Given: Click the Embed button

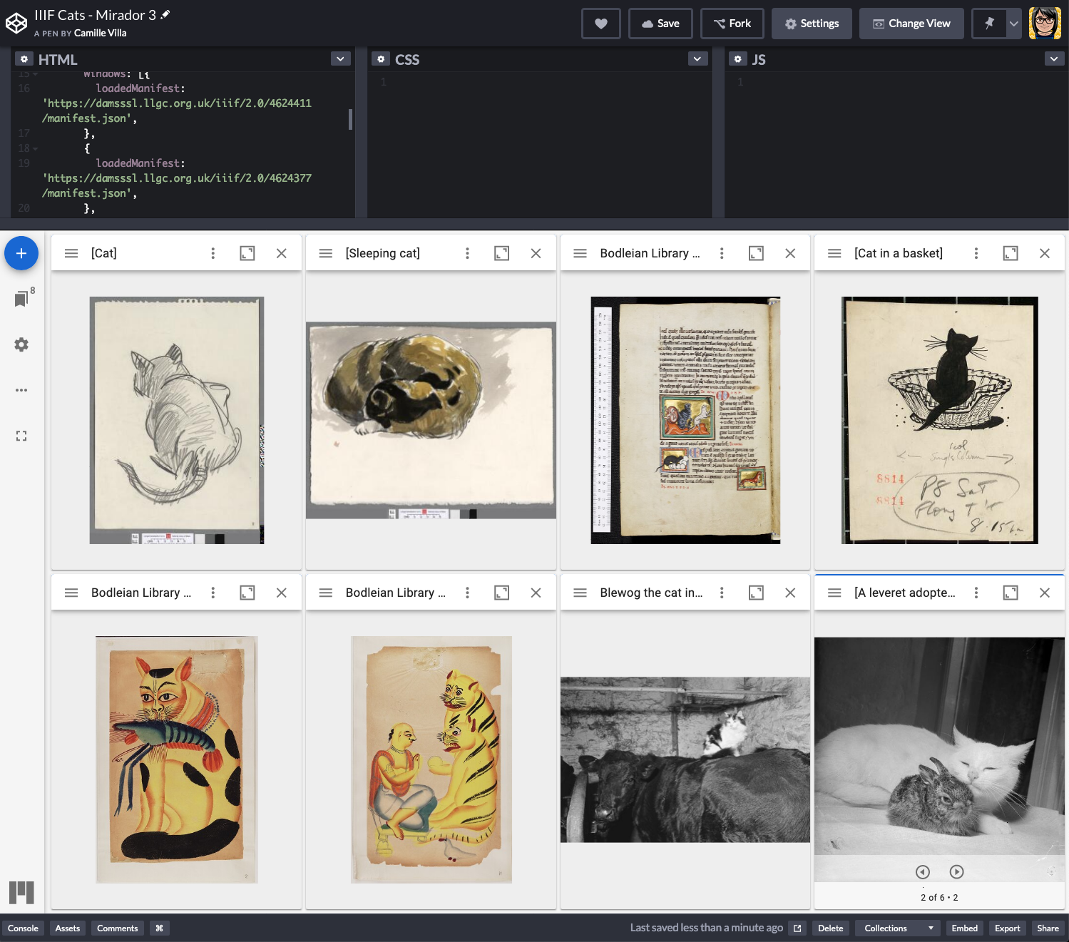Looking at the screenshot, I should point(965,928).
